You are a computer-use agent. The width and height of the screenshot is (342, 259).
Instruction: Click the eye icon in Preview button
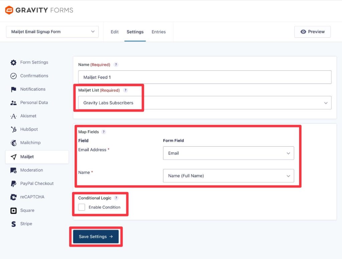[303, 32]
